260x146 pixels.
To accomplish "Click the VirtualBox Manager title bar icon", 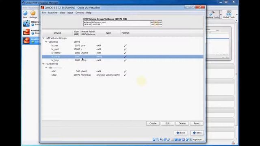I will click(24, 3).
